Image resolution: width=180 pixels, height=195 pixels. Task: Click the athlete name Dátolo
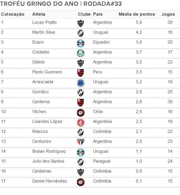pos(38,62)
